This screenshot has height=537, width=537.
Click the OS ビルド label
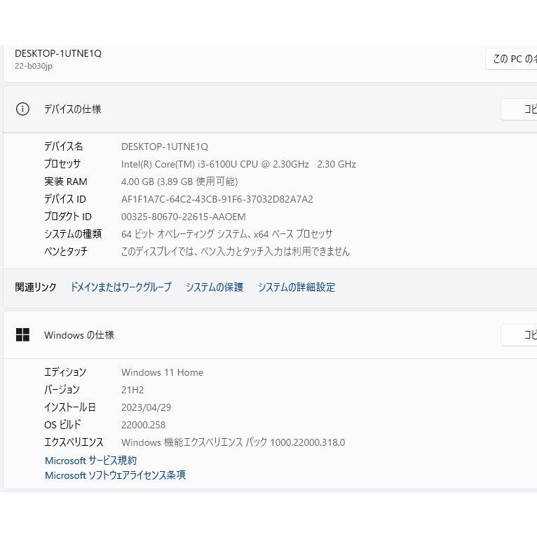[x=62, y=425]
